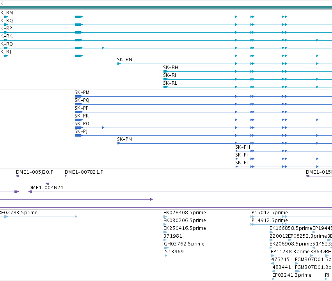Screen dimensions: 332x281
Task: Click the extra small exon on K-RO line
Action: pos(103,48)
